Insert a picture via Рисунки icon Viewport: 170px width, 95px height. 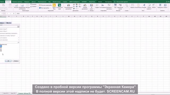tap(16, 6)
